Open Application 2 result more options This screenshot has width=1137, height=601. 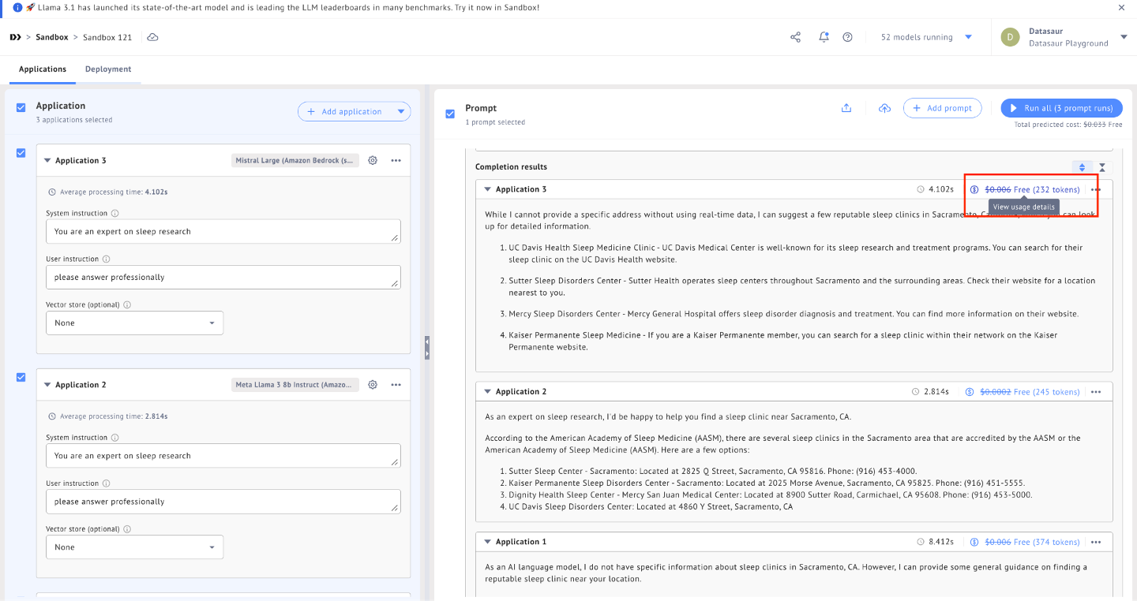[1096, 391]
